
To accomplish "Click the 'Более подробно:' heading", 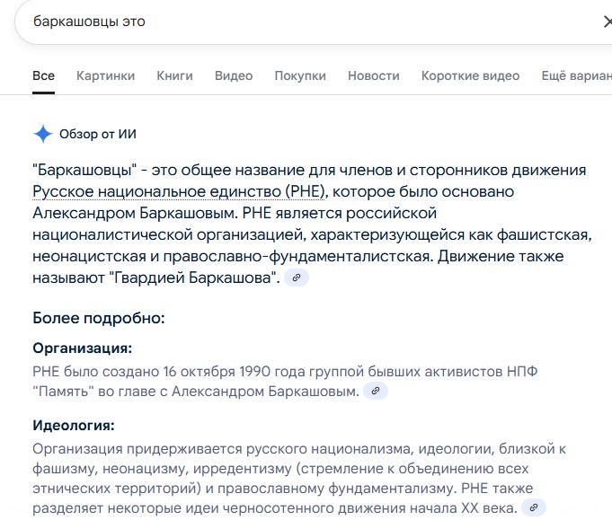I will tap(99, 318).
